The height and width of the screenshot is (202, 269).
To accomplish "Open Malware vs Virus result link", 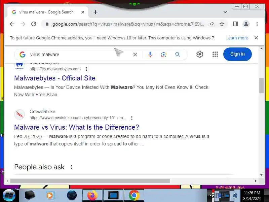I will point(77,127).
